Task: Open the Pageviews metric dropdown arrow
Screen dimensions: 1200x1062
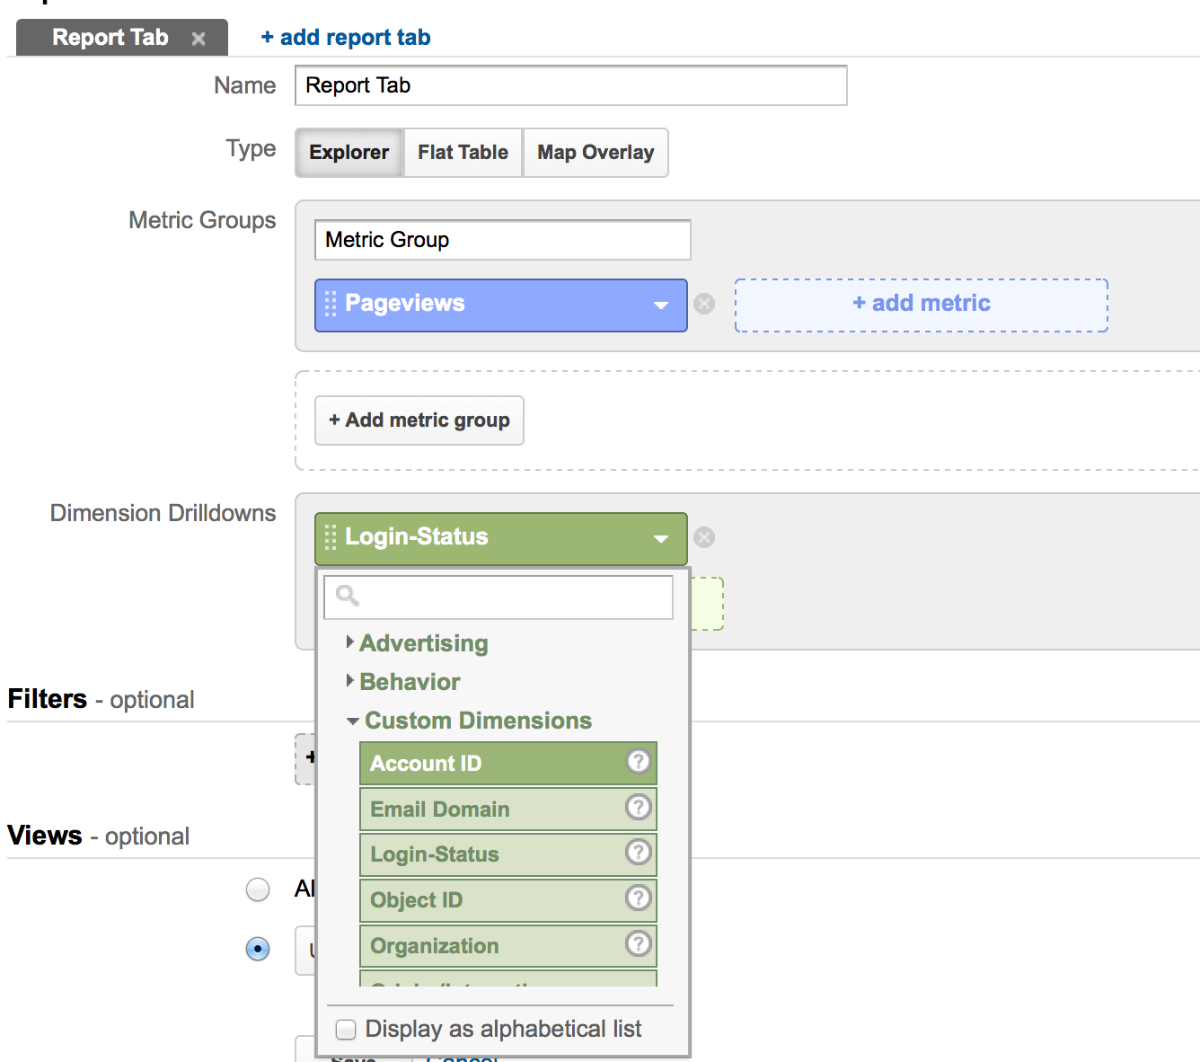Action: (661, 305)
